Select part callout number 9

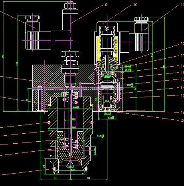click(x=106, y=5)
